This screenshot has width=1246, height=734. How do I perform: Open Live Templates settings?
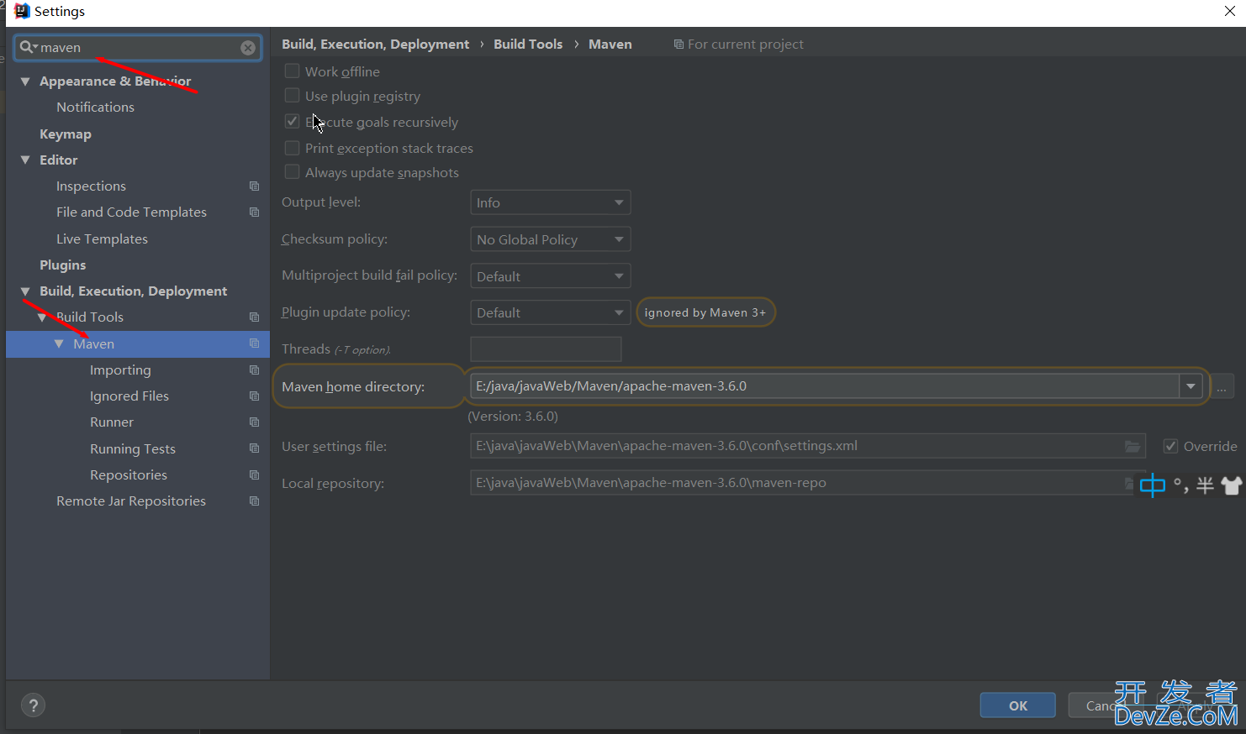102,239
